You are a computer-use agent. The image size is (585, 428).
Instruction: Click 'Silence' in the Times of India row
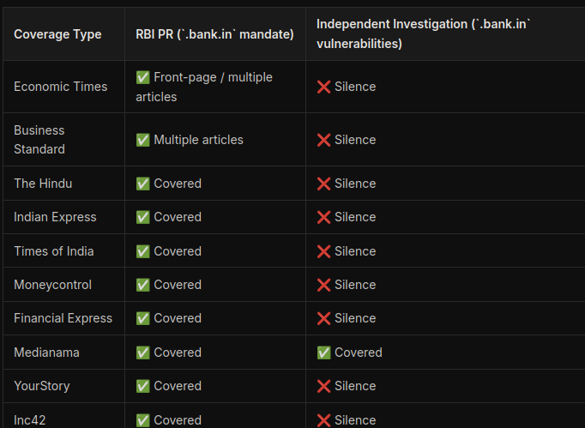(x=355, y=251)
